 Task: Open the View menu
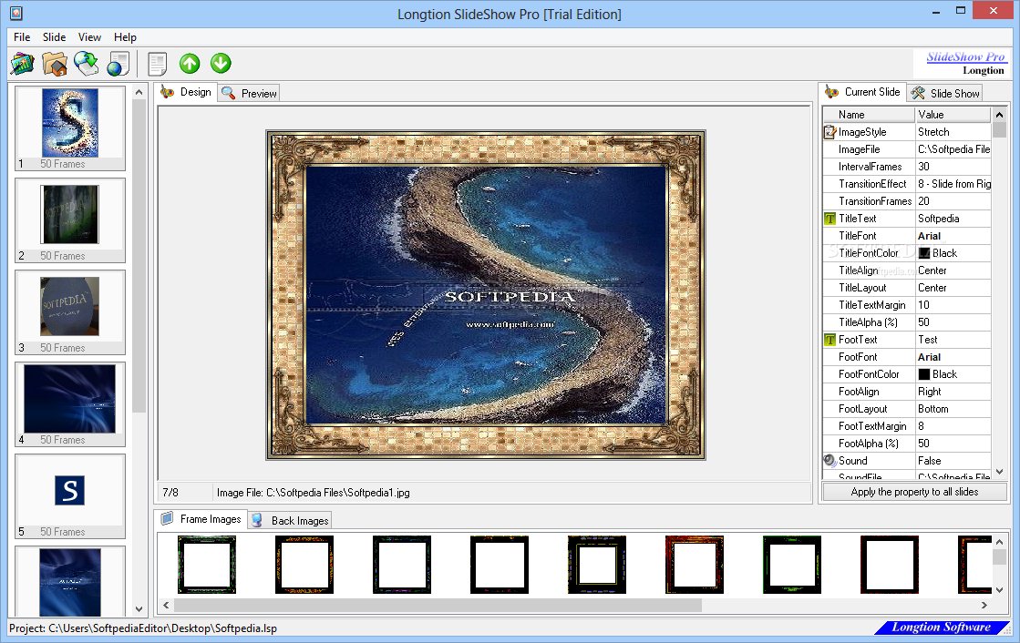pyautogui.click(x=89, y=37)
